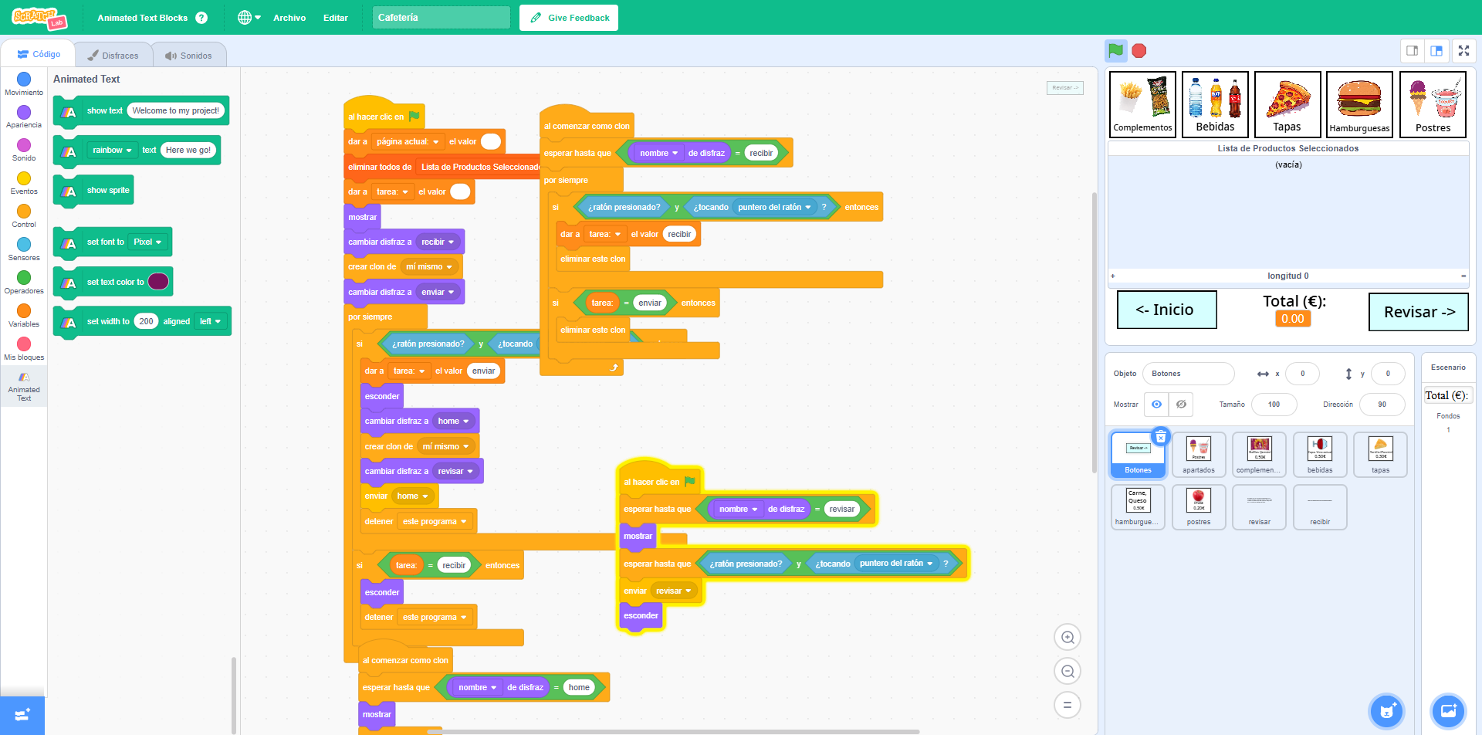Viewport: 1482px width, 735px height.
Task: Open the Archivo menu
Action: click(289, 18)
